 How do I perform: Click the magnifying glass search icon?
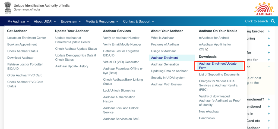click(273, 21)
